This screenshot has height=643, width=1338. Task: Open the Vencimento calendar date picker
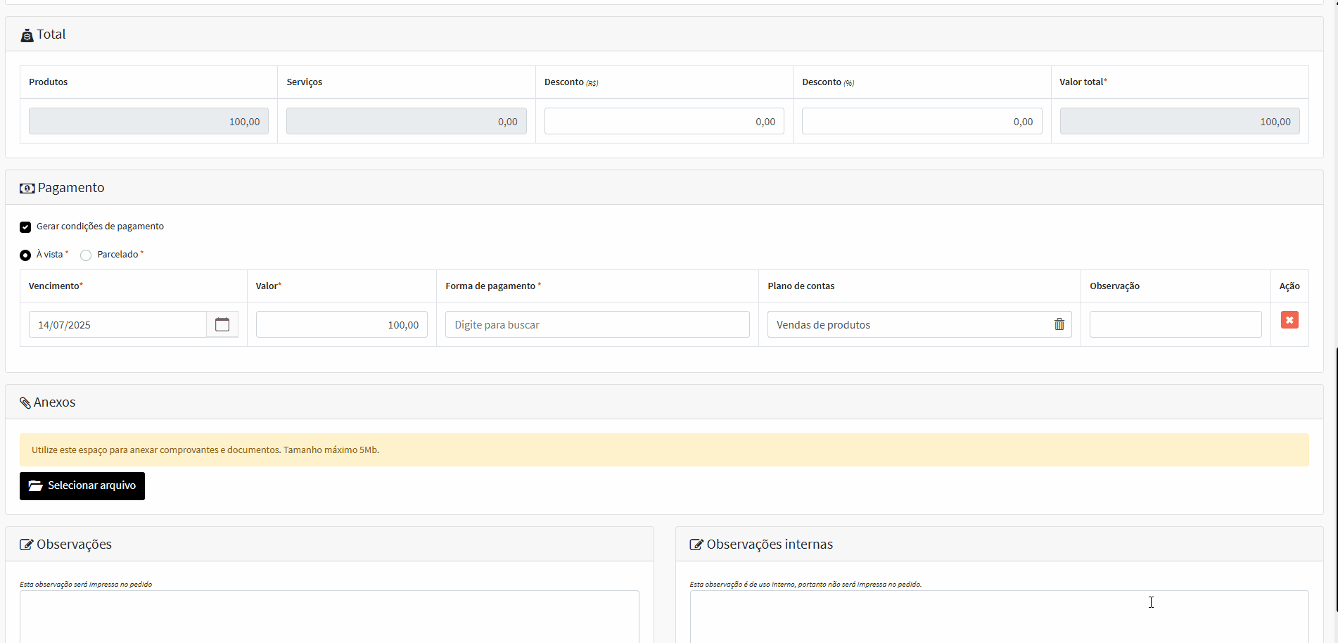click(x=222, y=324)
